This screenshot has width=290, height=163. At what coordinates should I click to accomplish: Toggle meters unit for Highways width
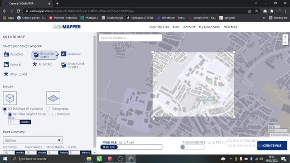[20, 153]
